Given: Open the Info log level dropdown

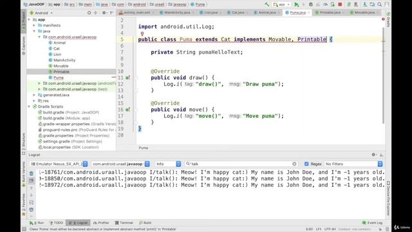Looking at the screenshot, I should click(168, 164).
